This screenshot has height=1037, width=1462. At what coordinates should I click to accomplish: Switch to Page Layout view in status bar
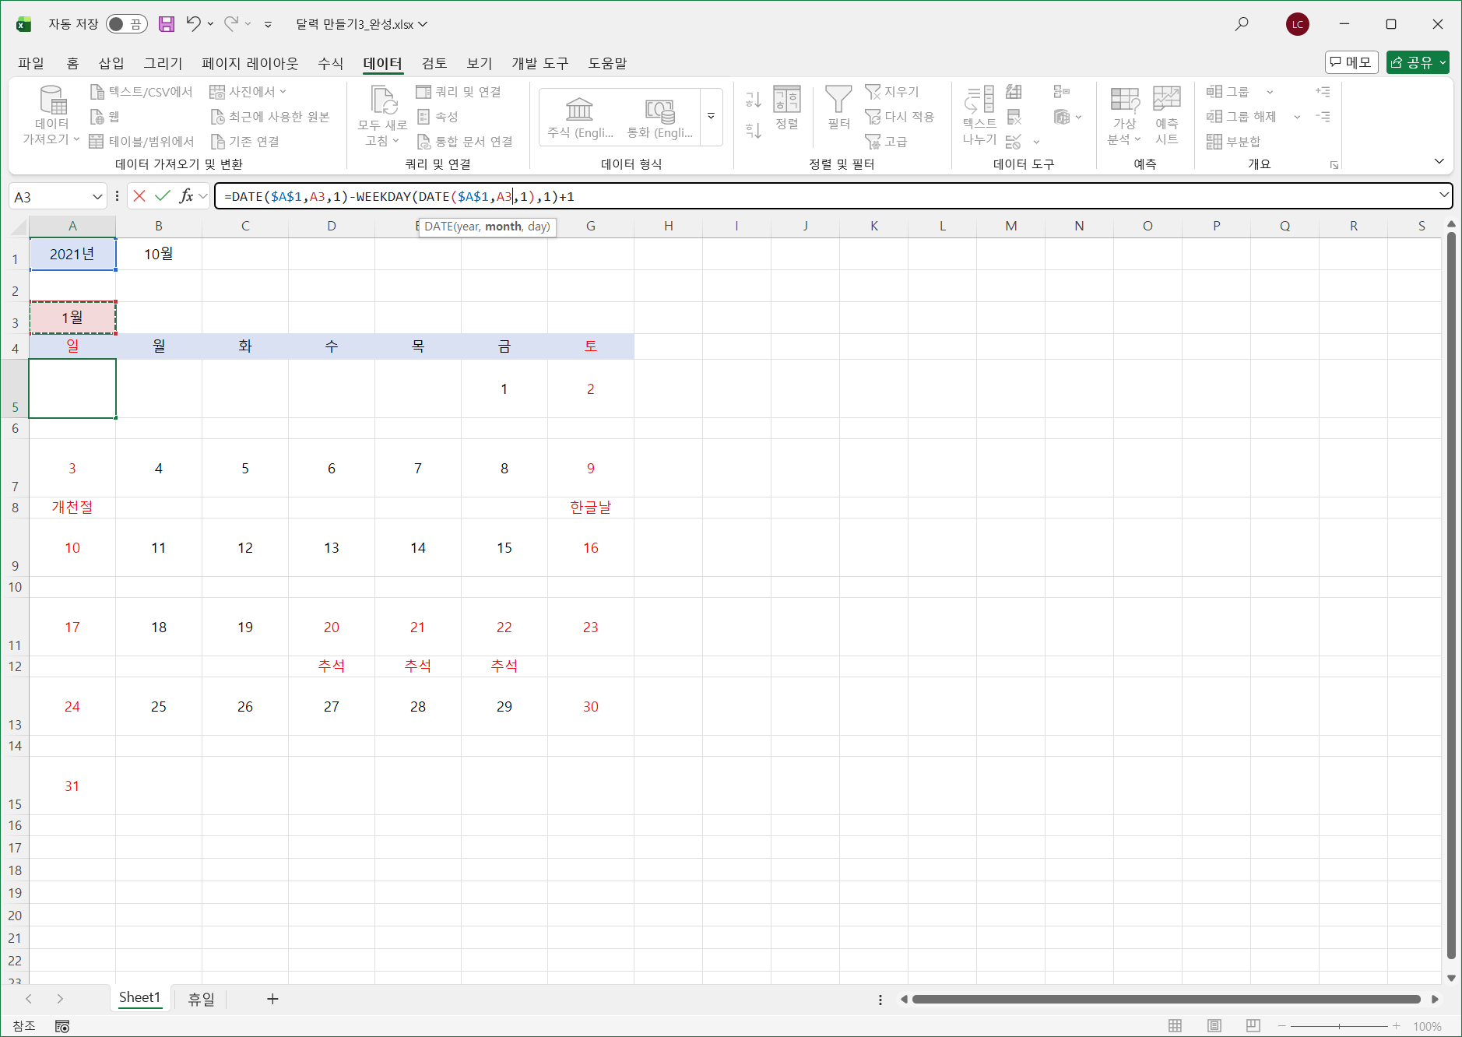pos(1214,1026)
